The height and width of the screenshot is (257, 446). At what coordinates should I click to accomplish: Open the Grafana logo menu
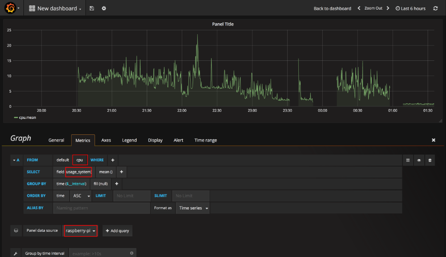pyautogui.click(x=11, y=8)
